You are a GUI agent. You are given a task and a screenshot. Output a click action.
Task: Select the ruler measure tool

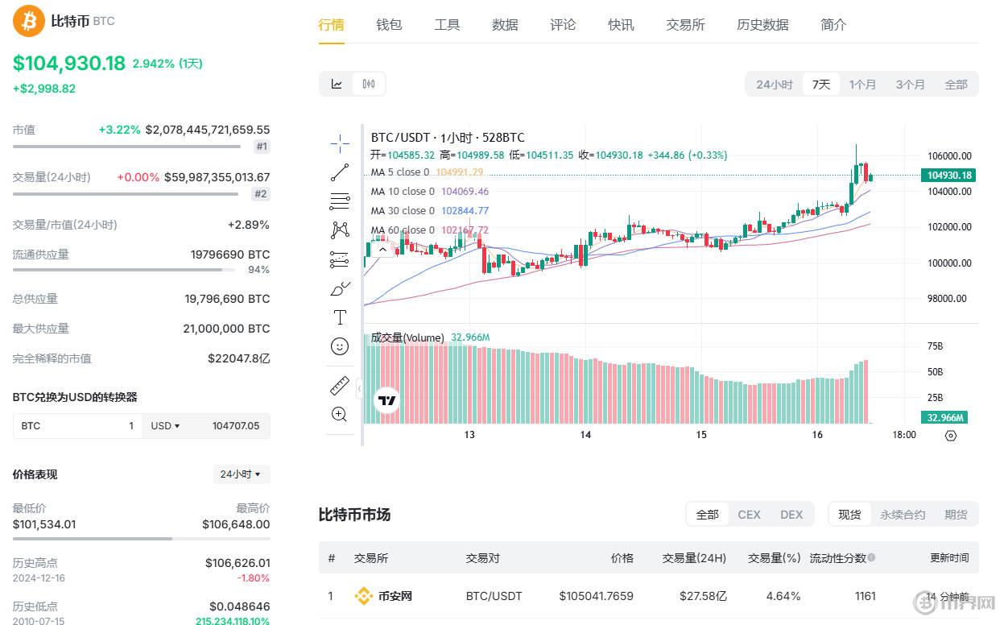(340, 386)
